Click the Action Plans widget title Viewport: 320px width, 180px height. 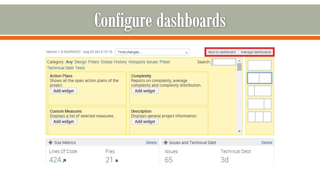click(x=61, y=76)
